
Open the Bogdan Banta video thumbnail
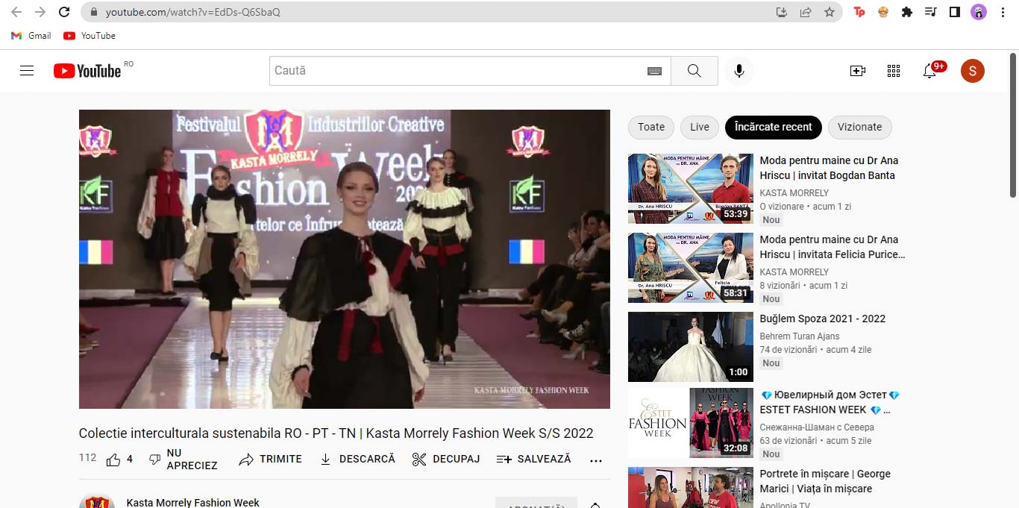coord(691,189)
